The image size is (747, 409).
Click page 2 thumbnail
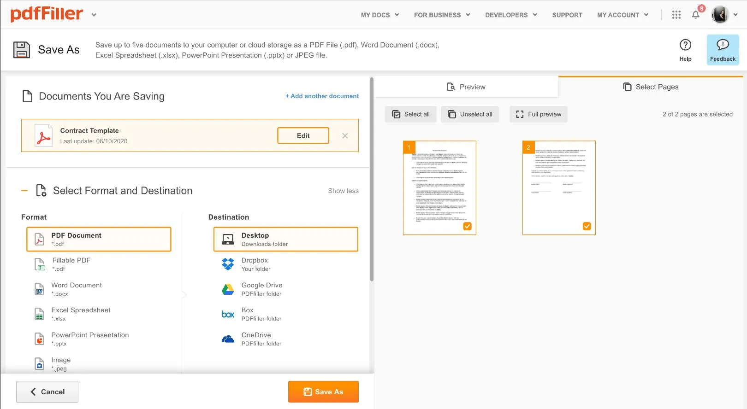coord(559,187)
